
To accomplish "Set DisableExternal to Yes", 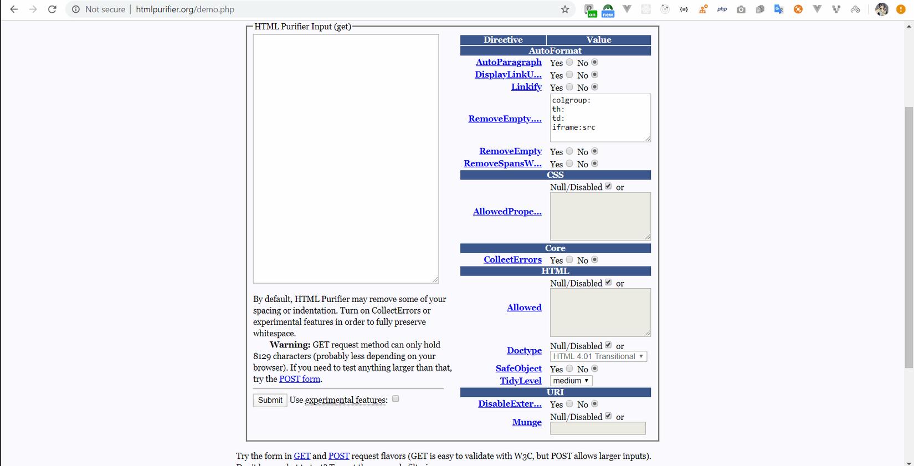I will coord(569,404).
